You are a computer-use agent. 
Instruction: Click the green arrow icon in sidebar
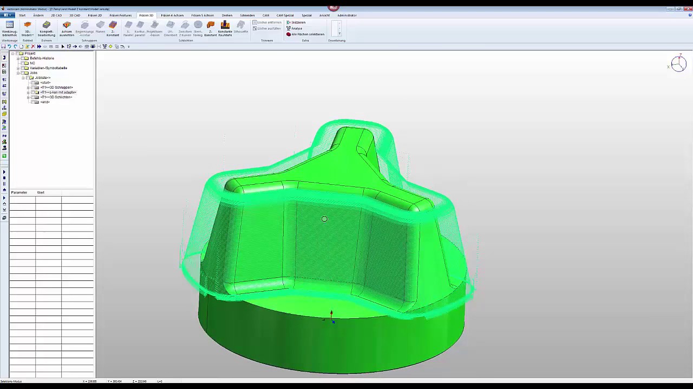click(x=4, y=156)
